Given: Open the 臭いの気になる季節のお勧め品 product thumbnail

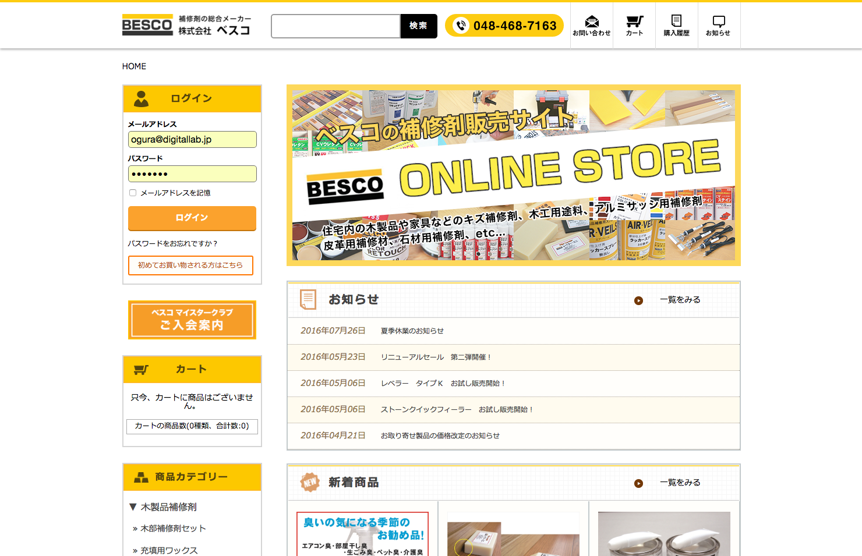Looking at the screenshot, I should point(362,534).
